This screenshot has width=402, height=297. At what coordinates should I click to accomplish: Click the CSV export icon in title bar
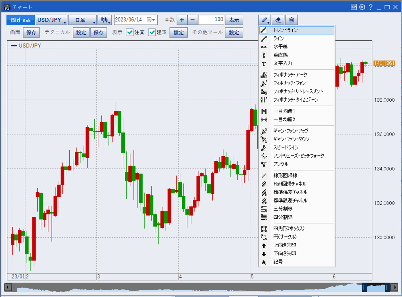pos(354,7)
